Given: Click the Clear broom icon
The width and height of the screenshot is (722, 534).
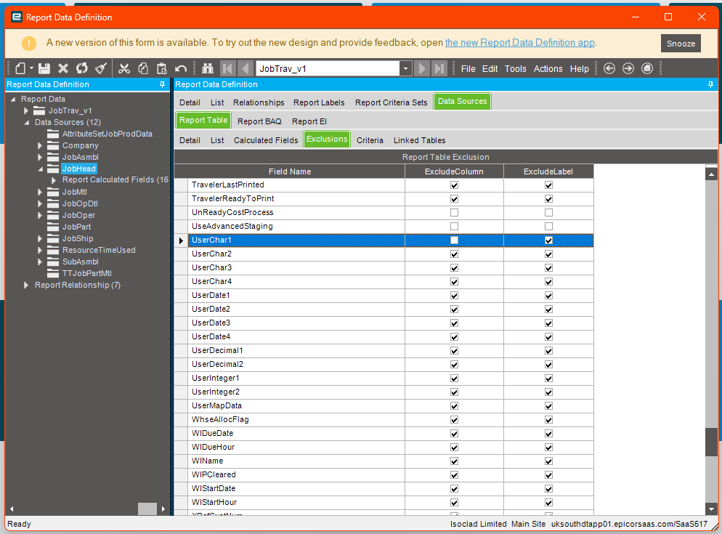Looking at the screenshot, I should 101,68.
